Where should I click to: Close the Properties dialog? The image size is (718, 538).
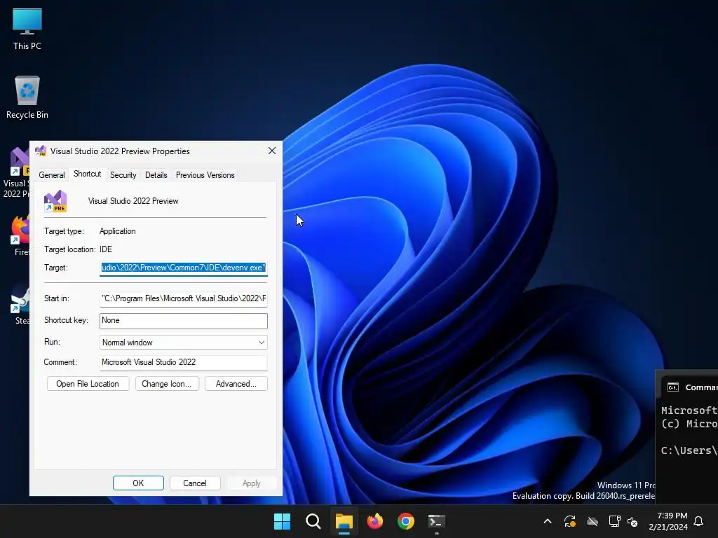(x=272, y=151)
